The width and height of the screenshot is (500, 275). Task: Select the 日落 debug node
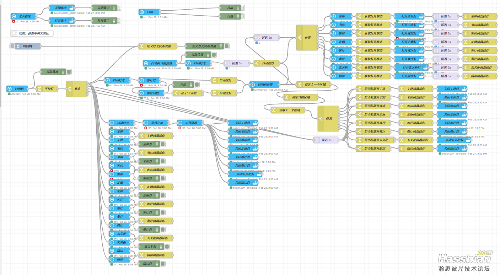point(230,16)
